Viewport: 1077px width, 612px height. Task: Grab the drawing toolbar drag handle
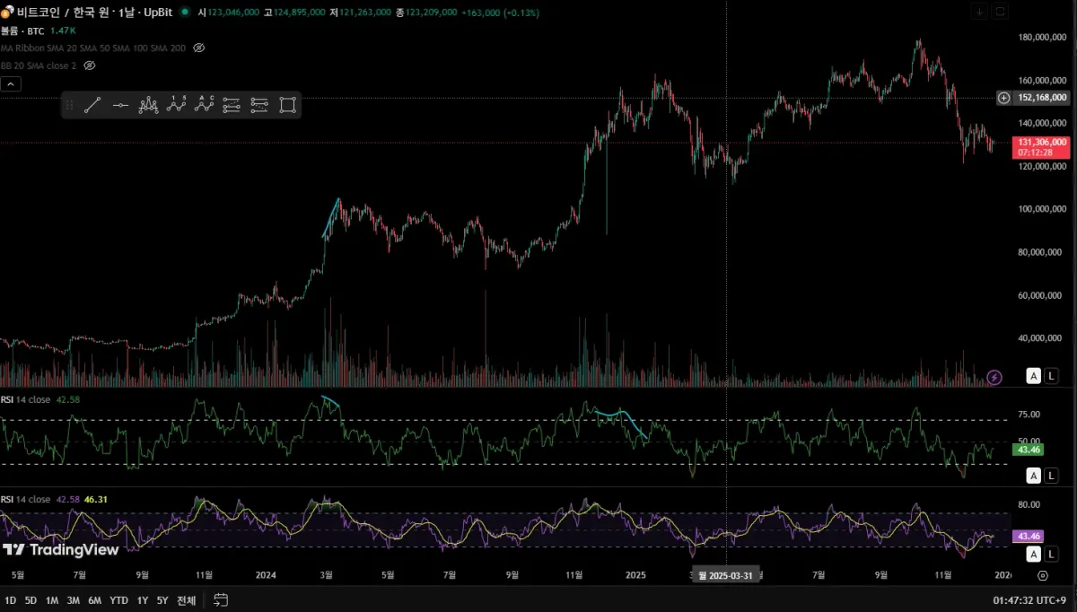click(x=69, y=105)
